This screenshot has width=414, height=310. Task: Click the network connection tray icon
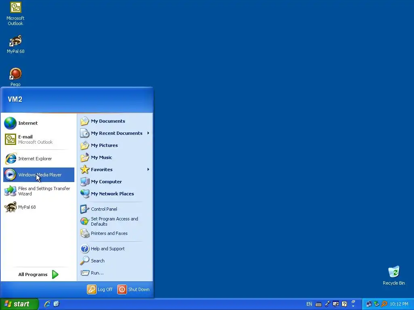coord(369,304)
